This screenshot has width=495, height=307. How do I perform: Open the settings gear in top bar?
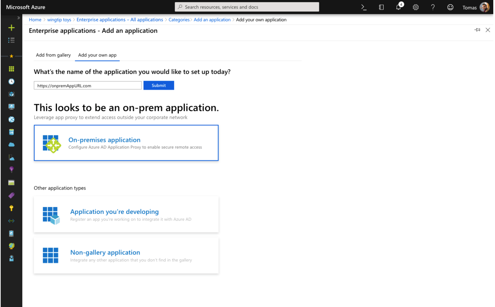[x=416, y=7]
